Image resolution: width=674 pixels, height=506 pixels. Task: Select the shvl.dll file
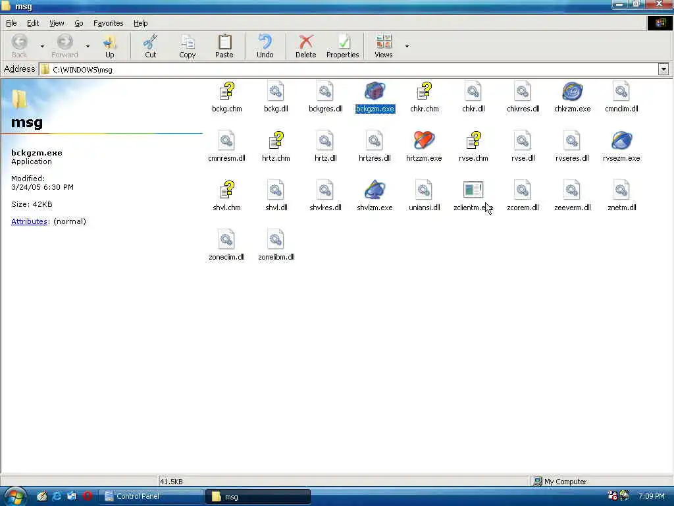pos(276,196)
